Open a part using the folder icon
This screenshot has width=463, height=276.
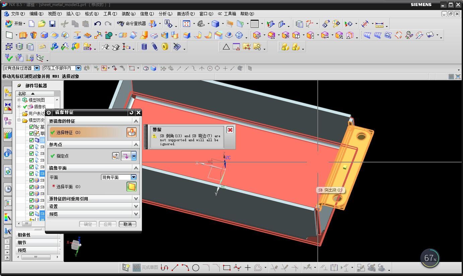tap(42, 23)
